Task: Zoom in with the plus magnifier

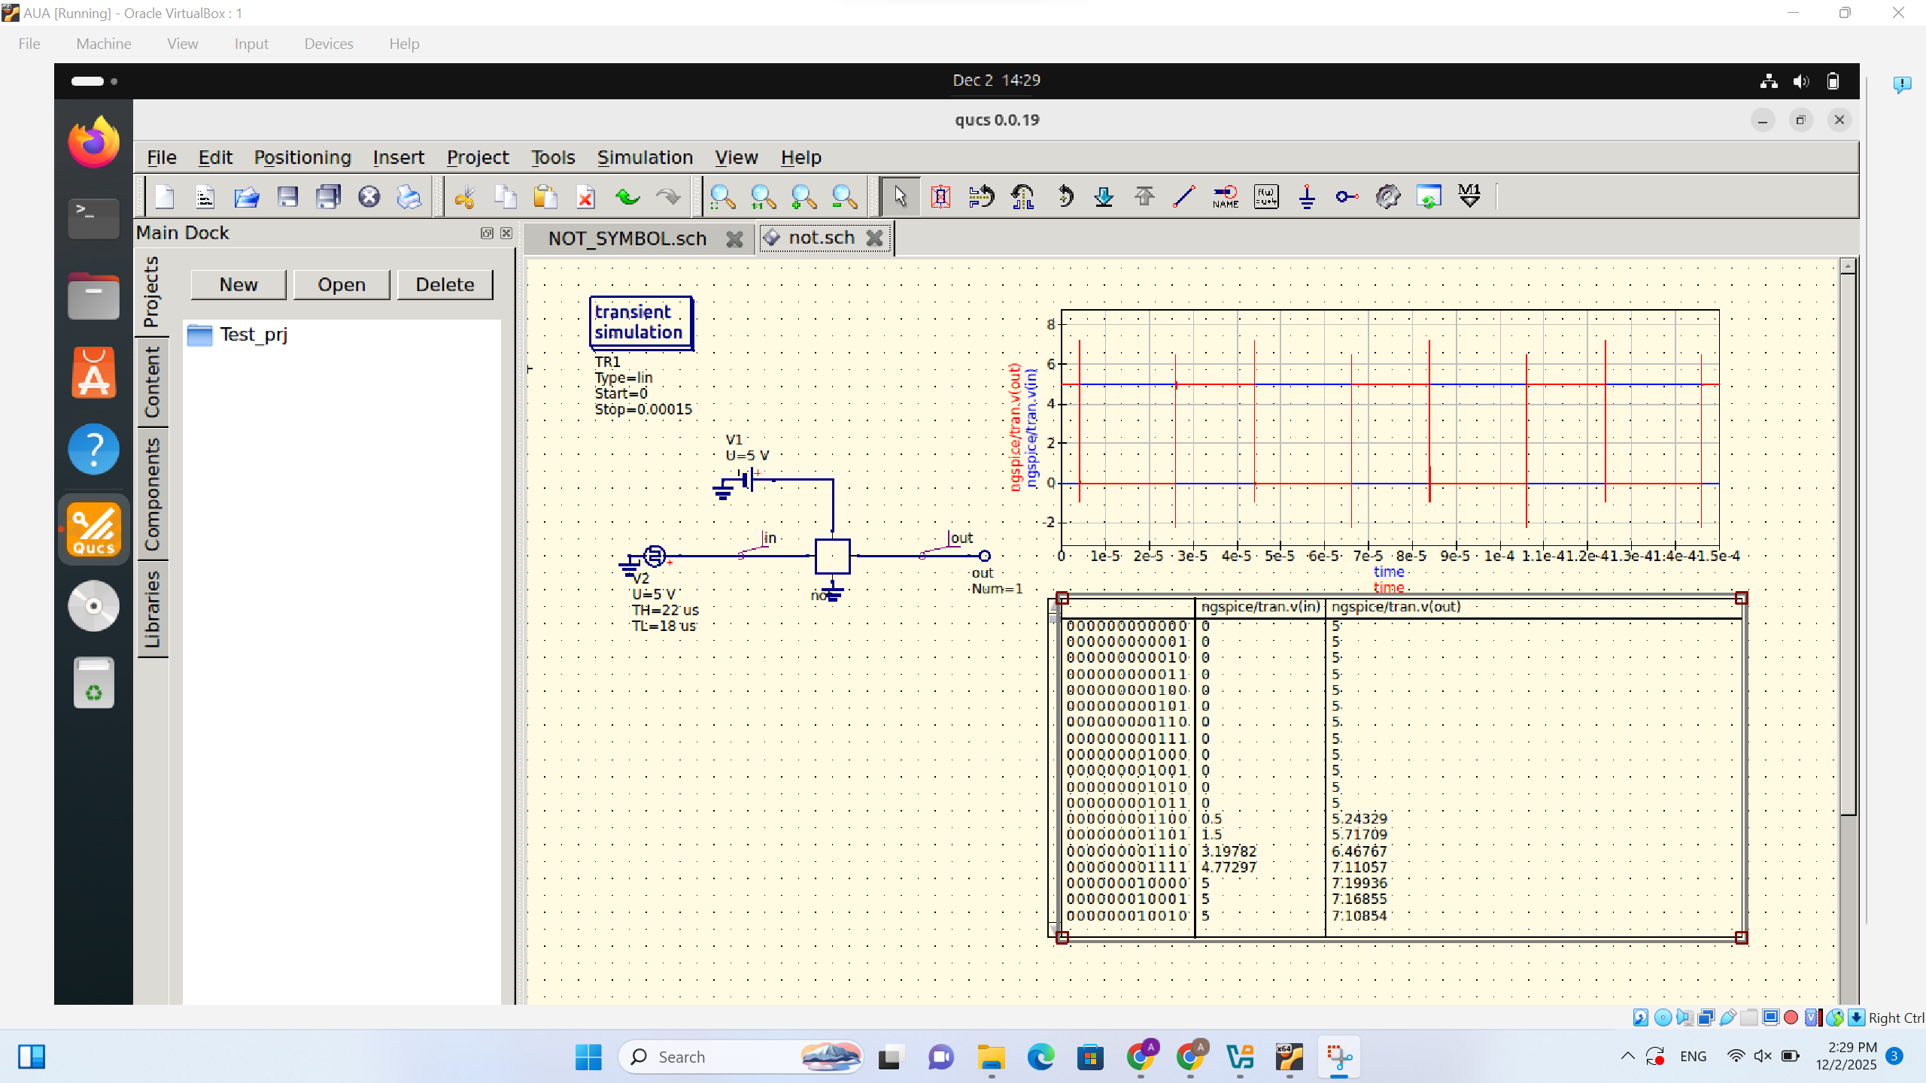Action: point(804,197)
